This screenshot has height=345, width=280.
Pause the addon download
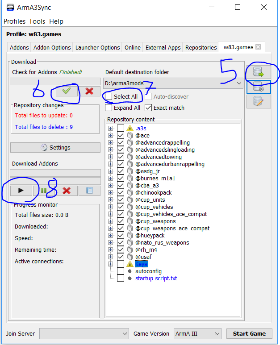coord(44,191)
